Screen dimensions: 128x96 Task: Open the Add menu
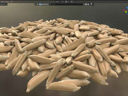click(3, 2)
